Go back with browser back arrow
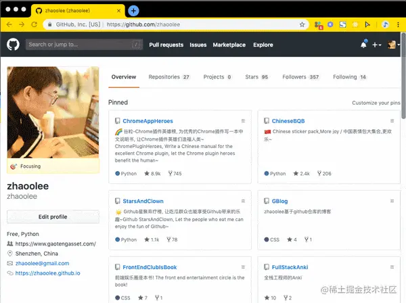 9,24
